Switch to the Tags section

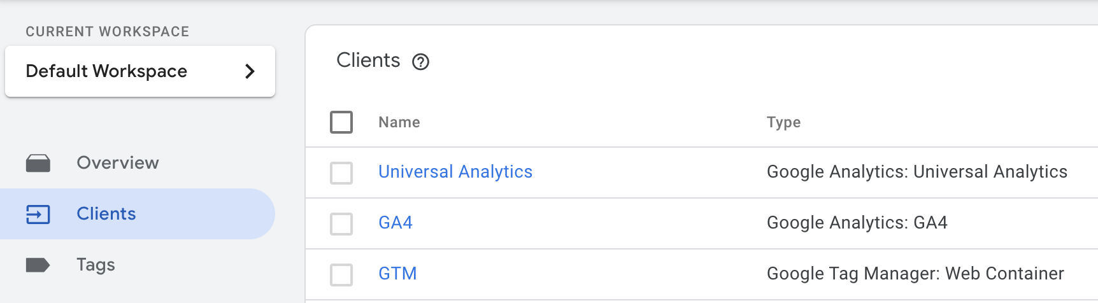coord(96,265)
